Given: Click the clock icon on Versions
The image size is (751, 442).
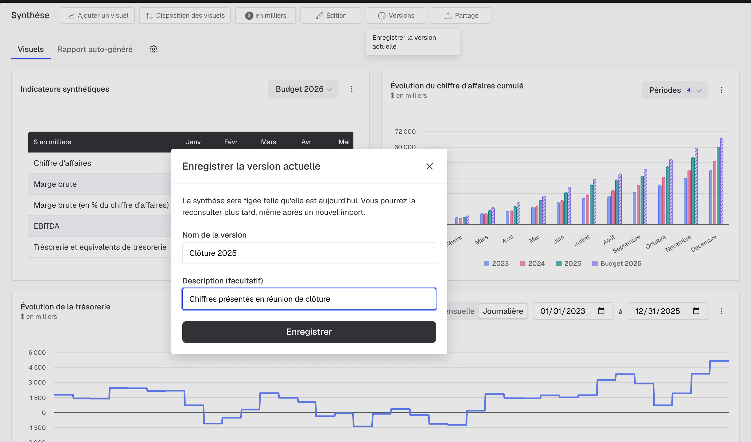Looking at the screenshot, I should pos(382,15).
